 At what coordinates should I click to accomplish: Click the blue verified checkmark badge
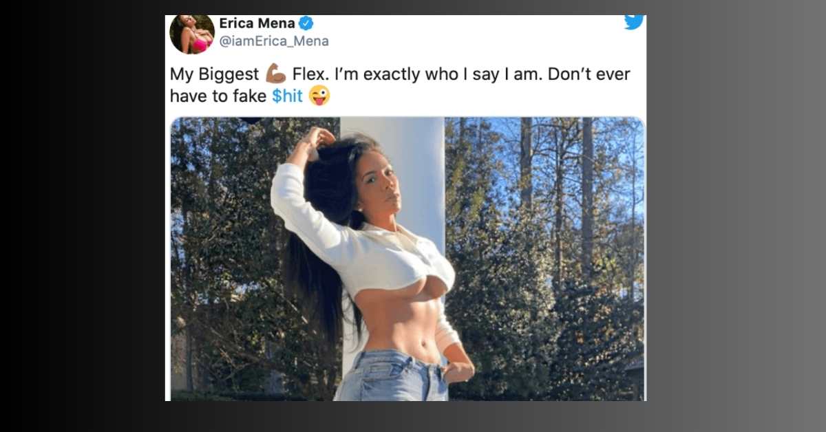tap(306, 23)
